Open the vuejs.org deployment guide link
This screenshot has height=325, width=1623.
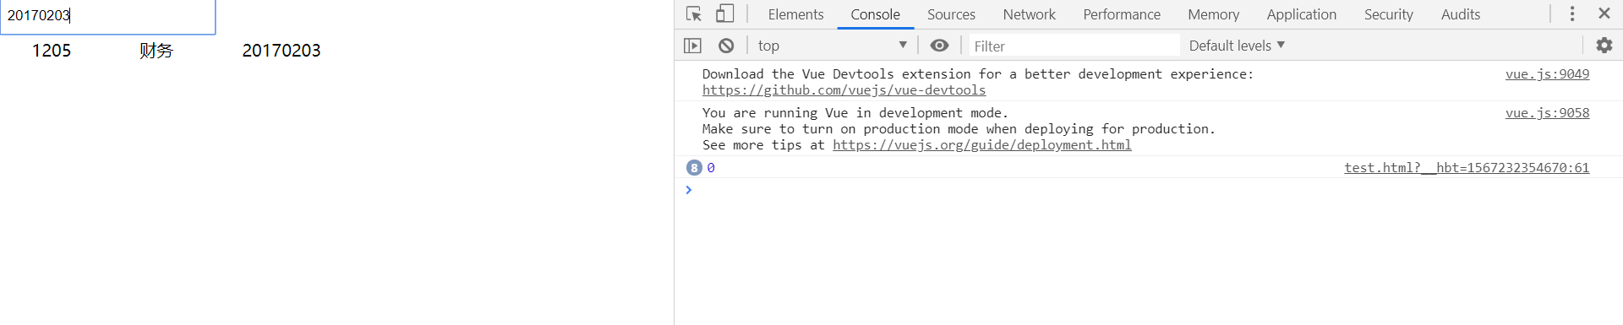pos(981,145)
